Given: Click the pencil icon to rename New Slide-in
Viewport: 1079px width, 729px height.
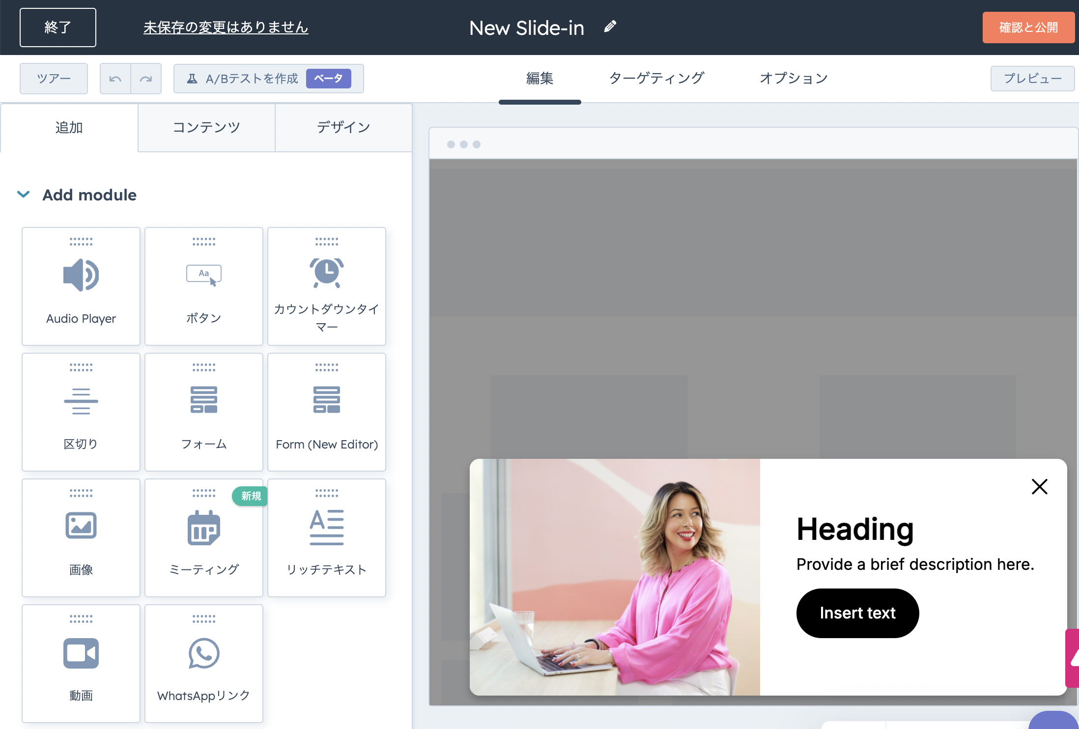Looking at the screenshot, I should (x=610, y=27).
